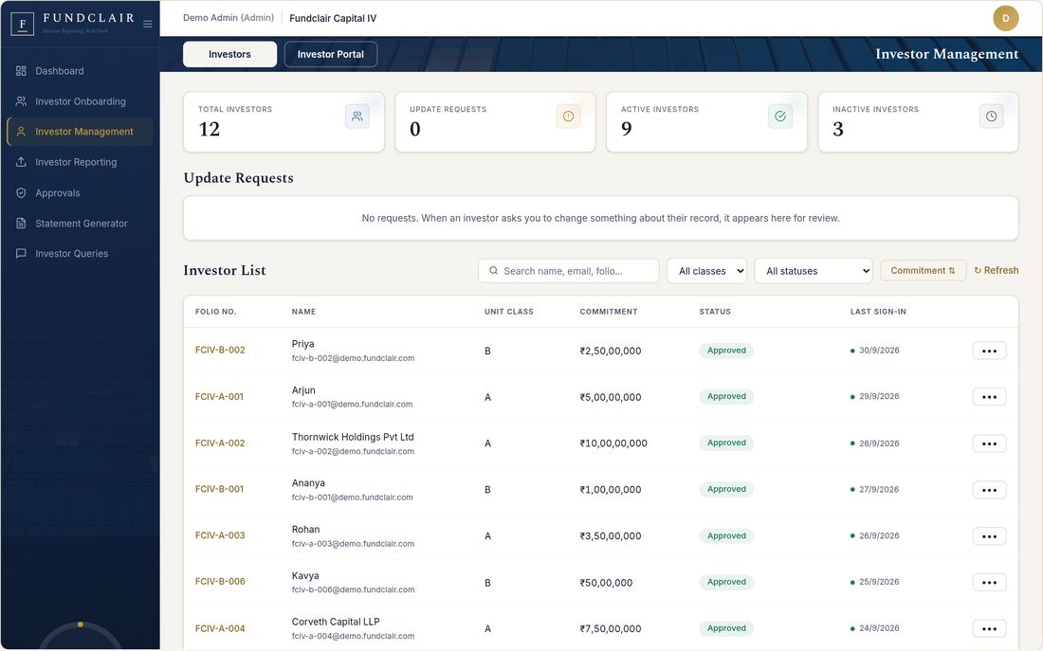Go to Dashboard in sidebar
Screen dimensions: 1043x651
pos(80,70)
